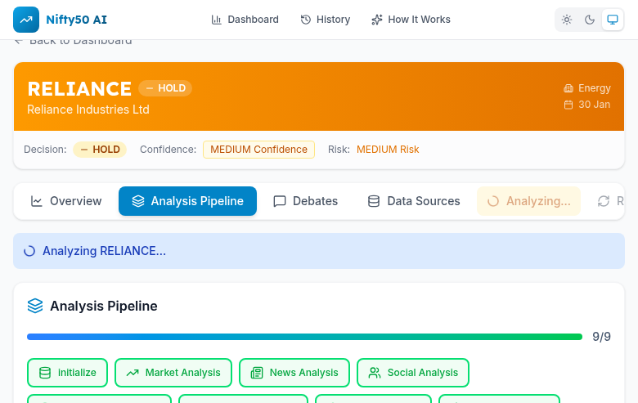Open History page in navigation

coord(325,20)
